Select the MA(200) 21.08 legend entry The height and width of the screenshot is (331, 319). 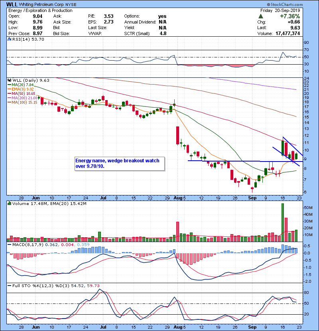pos(22,98)
